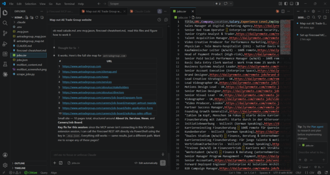Click the CSVLint status bar item

point(31,173)
